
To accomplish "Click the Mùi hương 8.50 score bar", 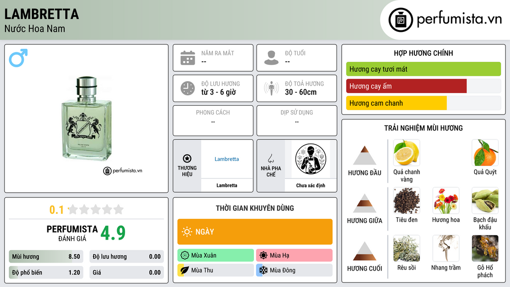I will point(46,257).
